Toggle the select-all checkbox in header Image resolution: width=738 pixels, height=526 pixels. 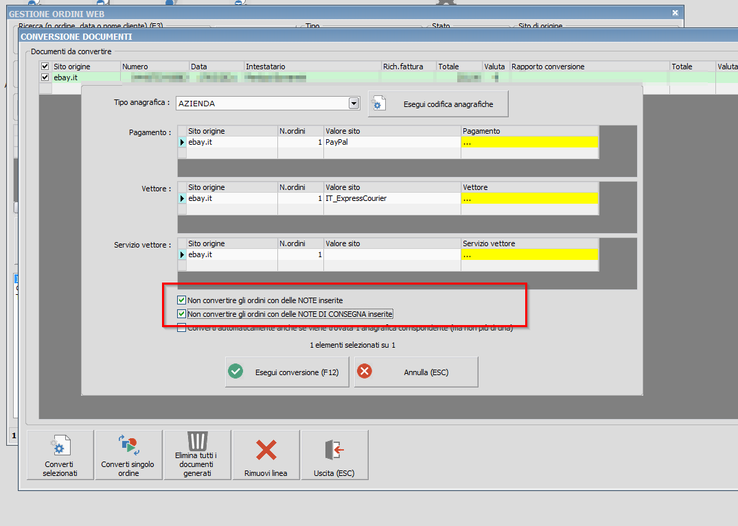[x=45, y=67]
